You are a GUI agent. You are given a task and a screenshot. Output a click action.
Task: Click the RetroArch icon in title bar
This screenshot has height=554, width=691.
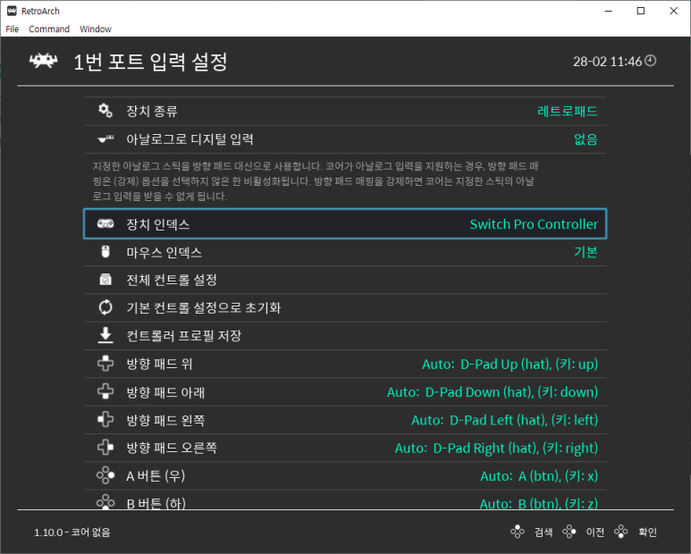(x=12, y=11)
